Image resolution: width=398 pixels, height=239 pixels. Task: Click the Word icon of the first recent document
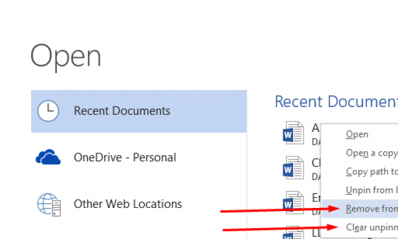click(293, 133)
